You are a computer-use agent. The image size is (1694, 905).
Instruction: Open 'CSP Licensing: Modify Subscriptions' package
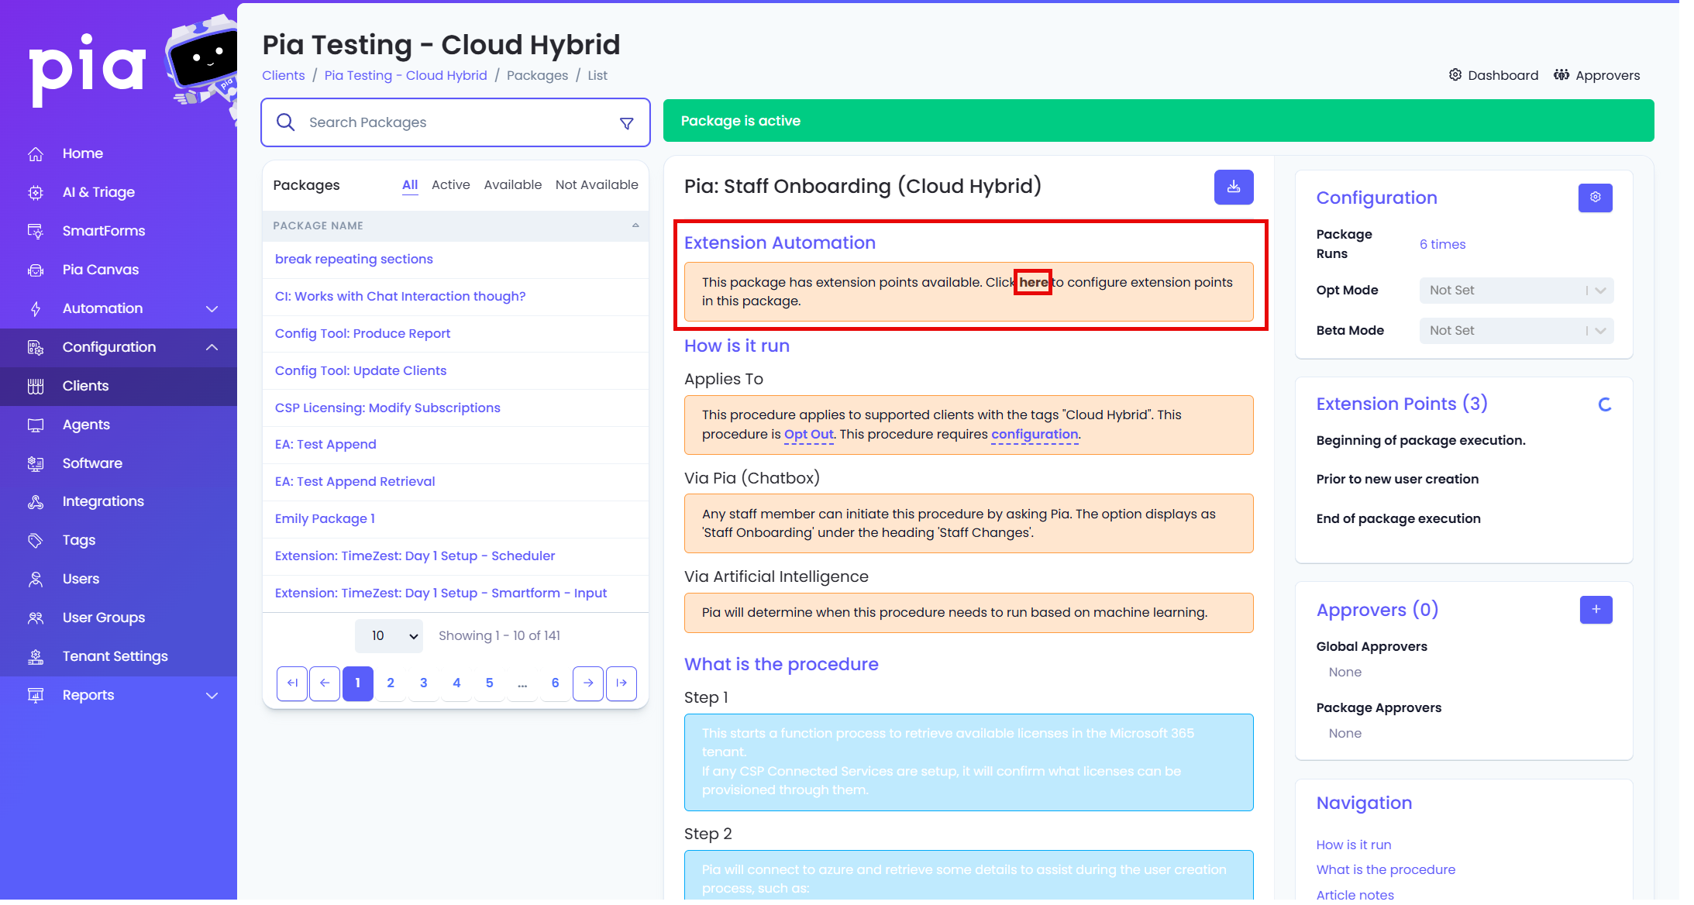387,408
